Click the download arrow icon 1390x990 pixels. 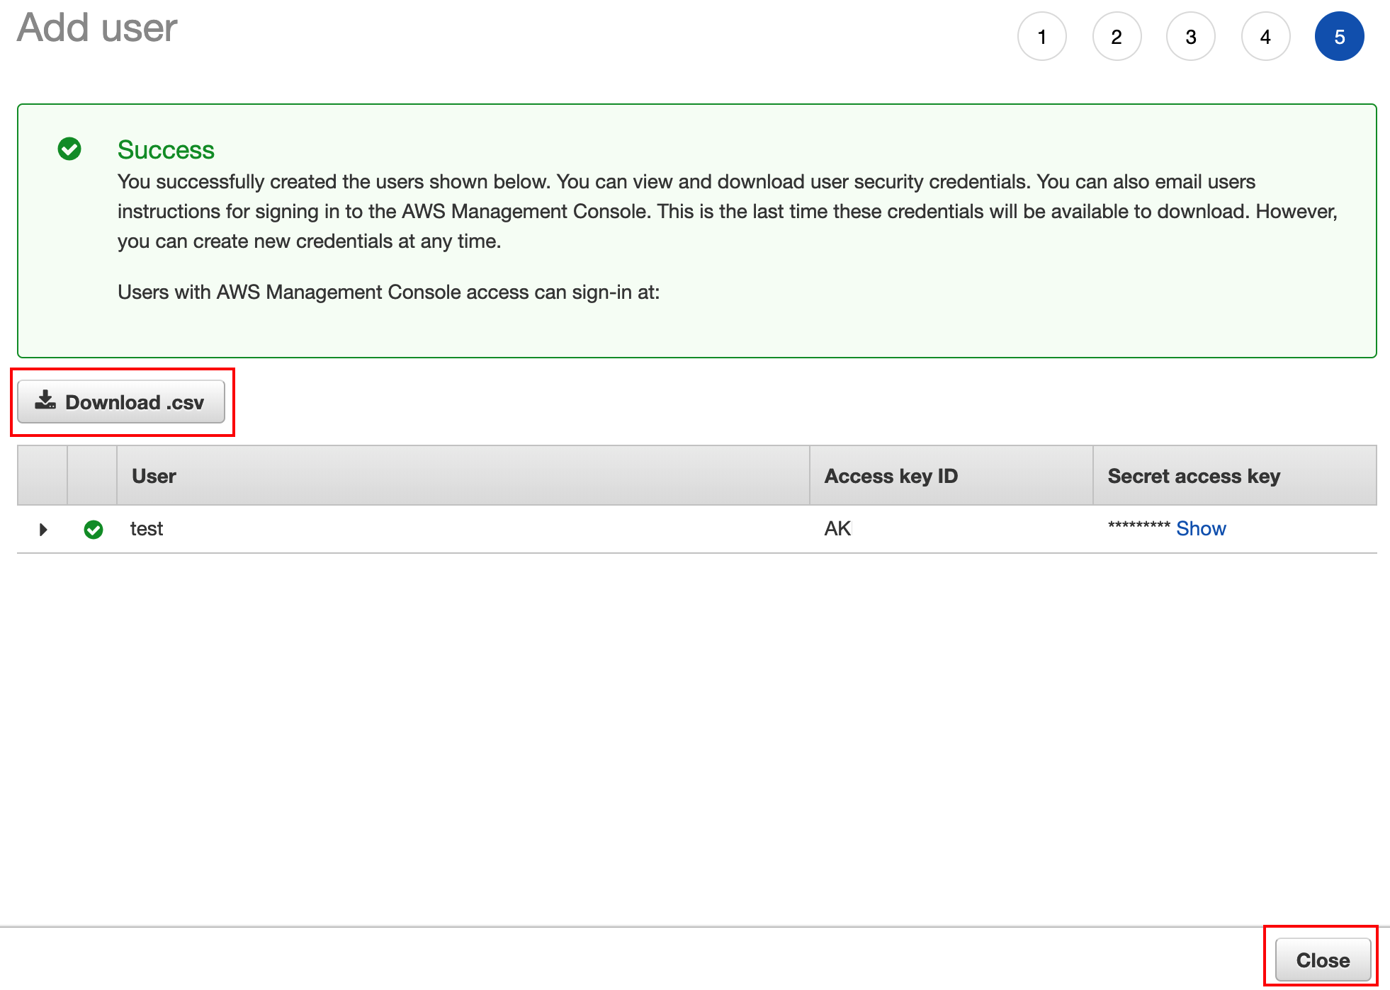pos(45,401)
